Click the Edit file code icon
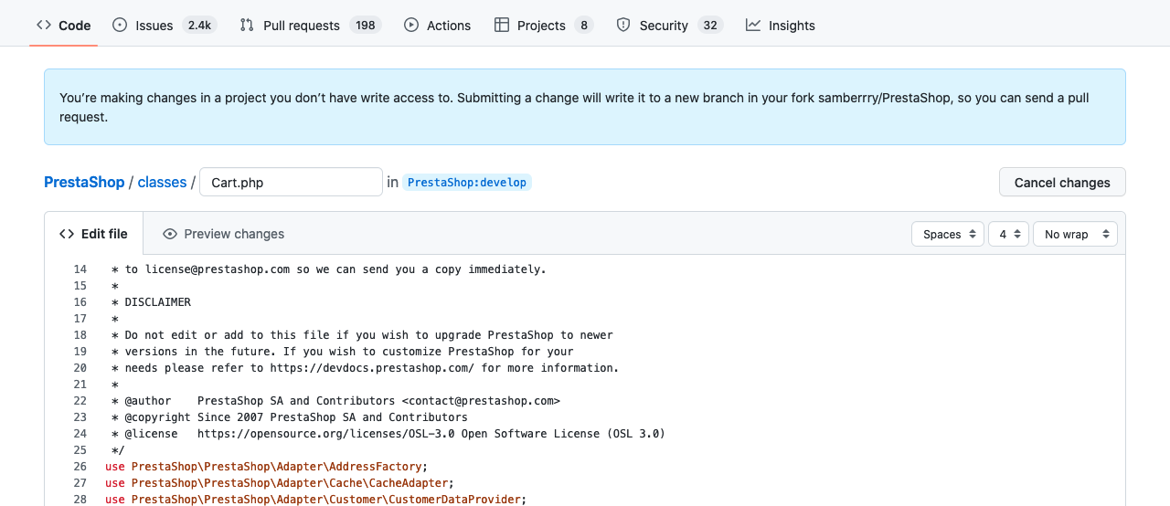 click(67, 234)
